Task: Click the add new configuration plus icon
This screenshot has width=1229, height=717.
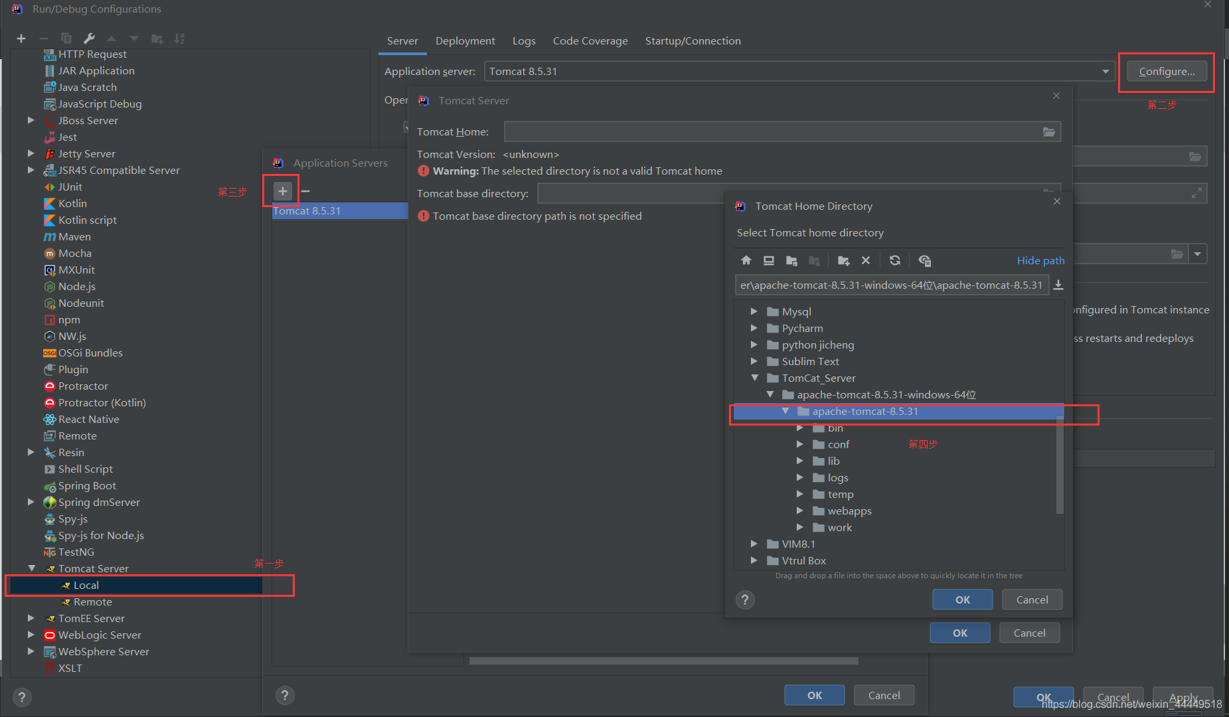Action: click(x=21, y=39)
